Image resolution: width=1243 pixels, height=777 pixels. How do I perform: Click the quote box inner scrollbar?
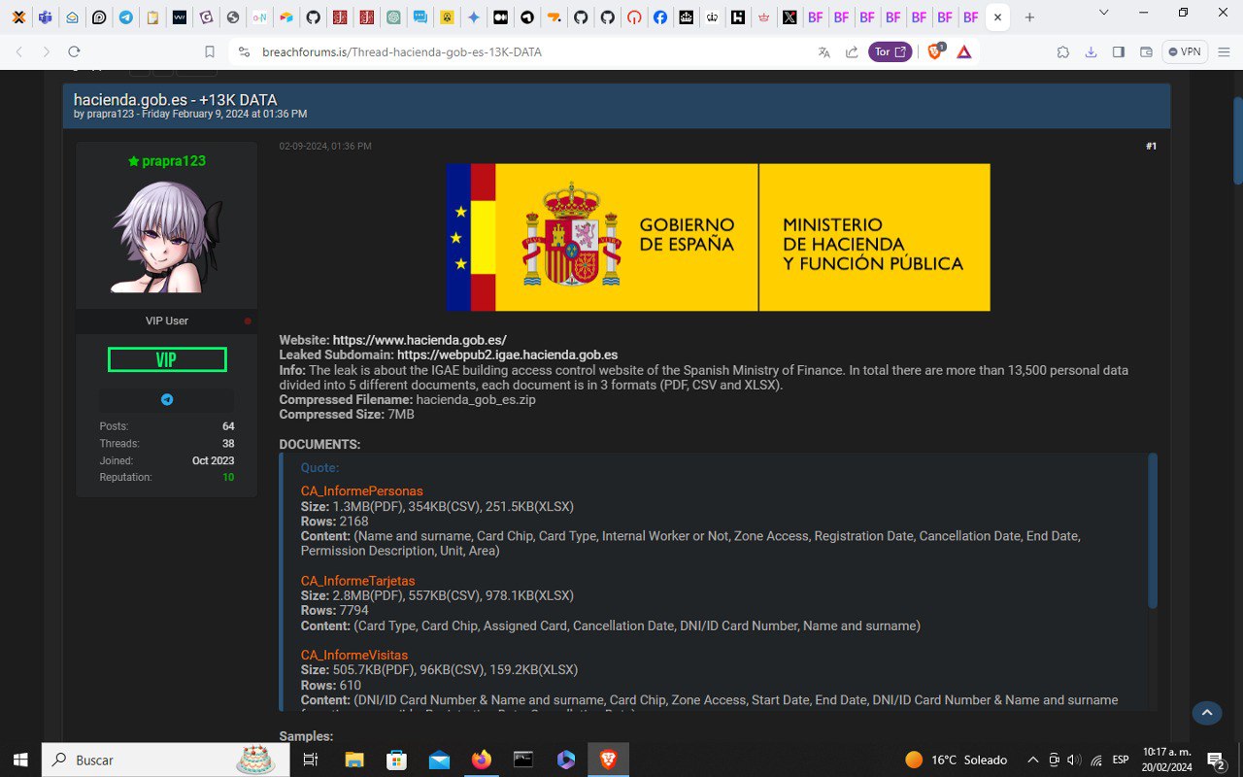[x=1153, y=530]
